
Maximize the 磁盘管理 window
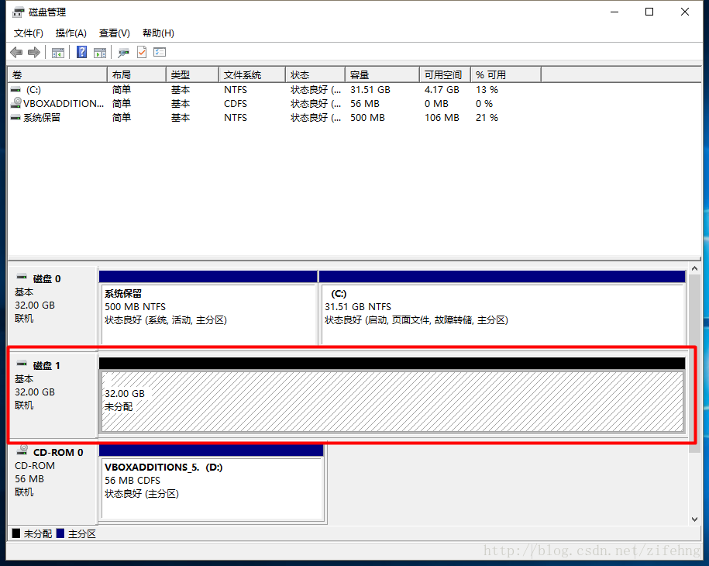pos(649,12)
